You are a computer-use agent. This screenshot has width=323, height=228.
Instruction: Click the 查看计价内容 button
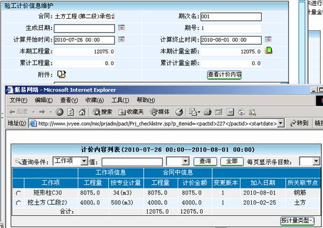[224, 75]
